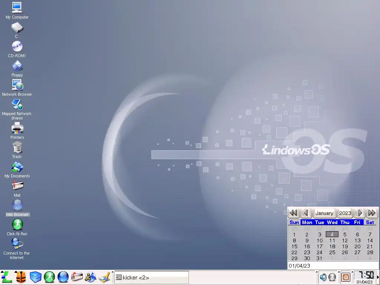This screenshot has height=285, width=380.
Task: Click the arrow at panel's far right edge
Action: [378, 277]
